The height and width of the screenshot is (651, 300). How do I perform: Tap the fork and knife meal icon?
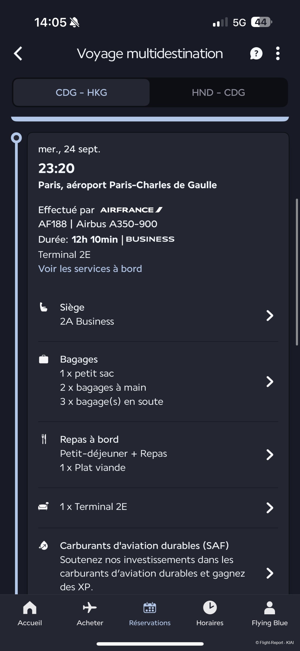coord(44,439)
